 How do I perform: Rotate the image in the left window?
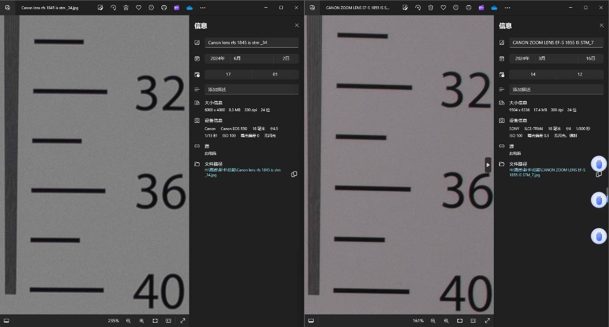click(x=113, y=8)
